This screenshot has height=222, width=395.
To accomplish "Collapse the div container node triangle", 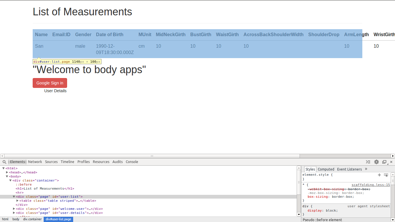I will [x=10, y=180].
